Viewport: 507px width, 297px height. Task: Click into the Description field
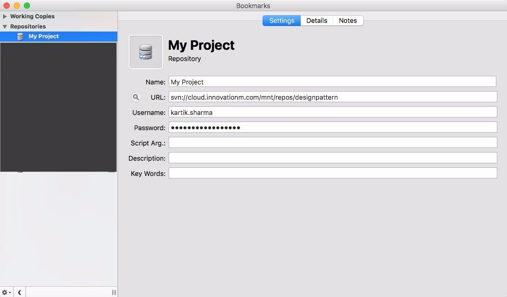[x=332, y=158]
